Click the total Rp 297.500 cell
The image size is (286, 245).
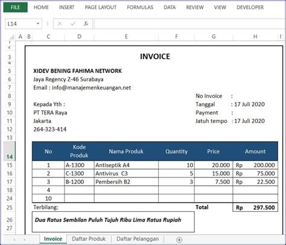tap(255, 208)
